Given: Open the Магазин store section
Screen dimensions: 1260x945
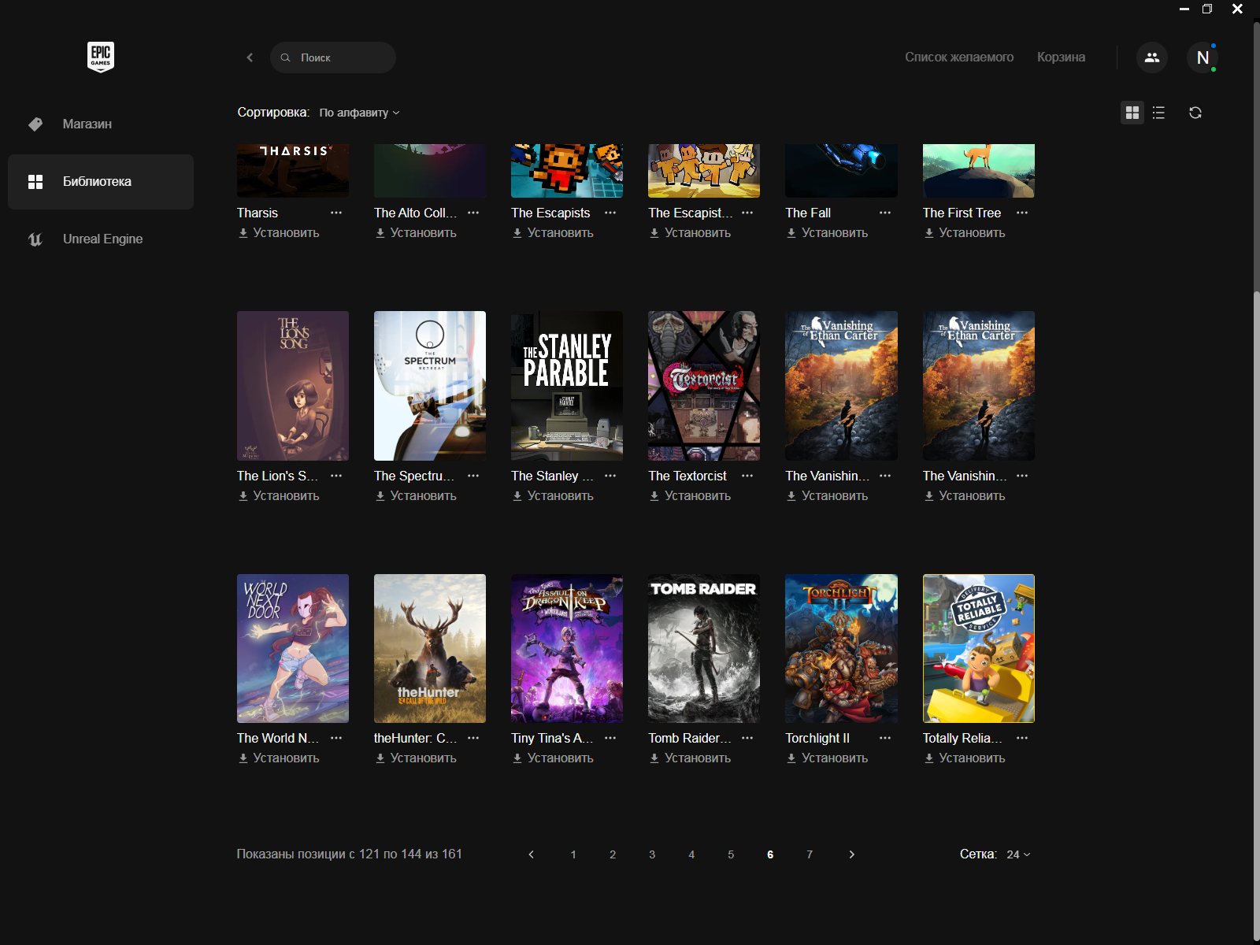Looking at the screenshot, I should 101,124.
